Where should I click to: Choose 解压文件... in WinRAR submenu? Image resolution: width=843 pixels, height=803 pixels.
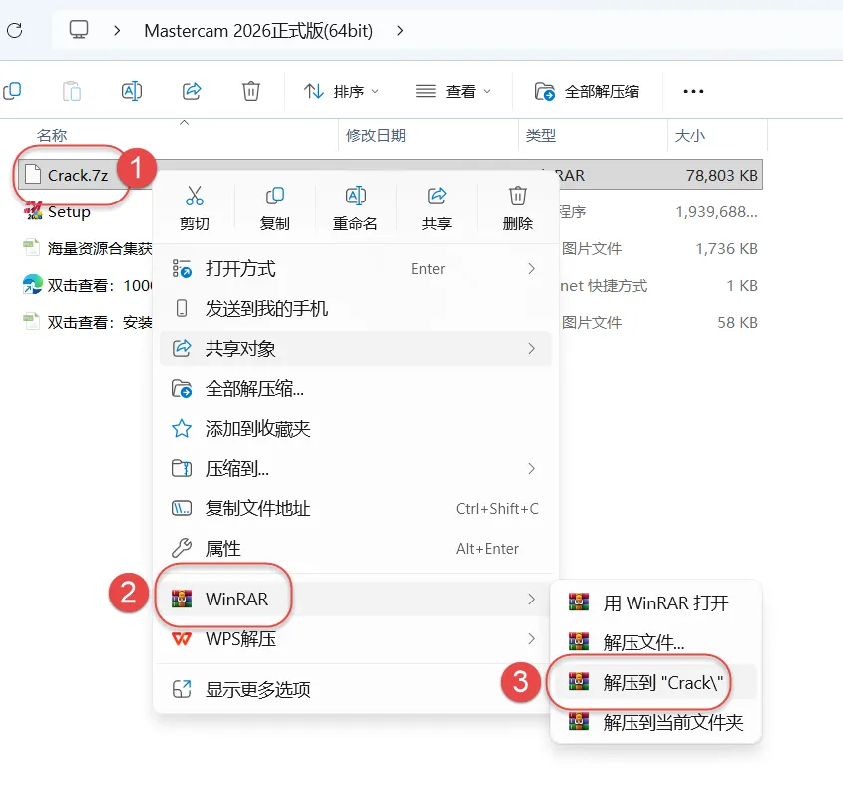(655, 642)
